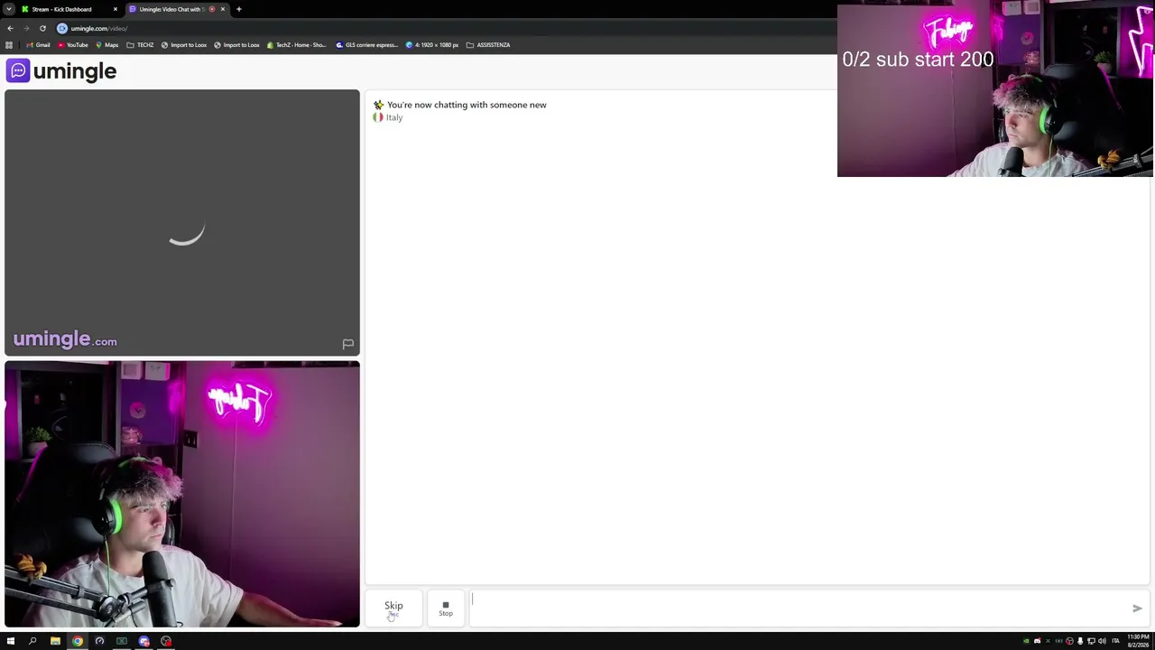Click the camera site-info icon in address bar
1155x650 pixels.
tap(62, 28)
